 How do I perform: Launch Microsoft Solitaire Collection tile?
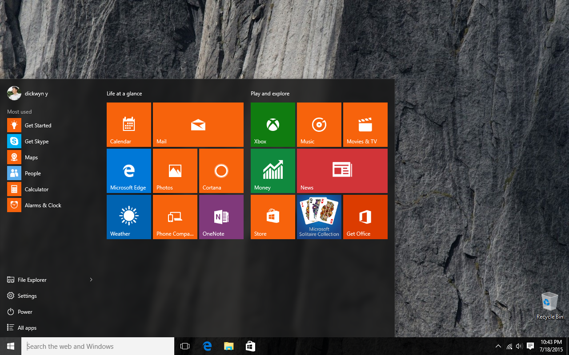click(x=319, y=217)
